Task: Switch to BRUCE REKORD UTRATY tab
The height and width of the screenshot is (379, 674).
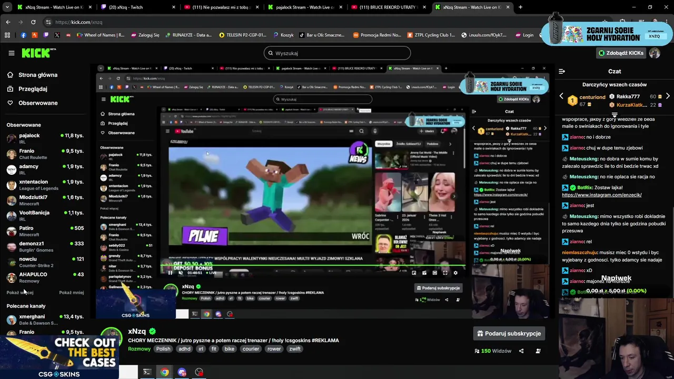Action: pos(389,7)
